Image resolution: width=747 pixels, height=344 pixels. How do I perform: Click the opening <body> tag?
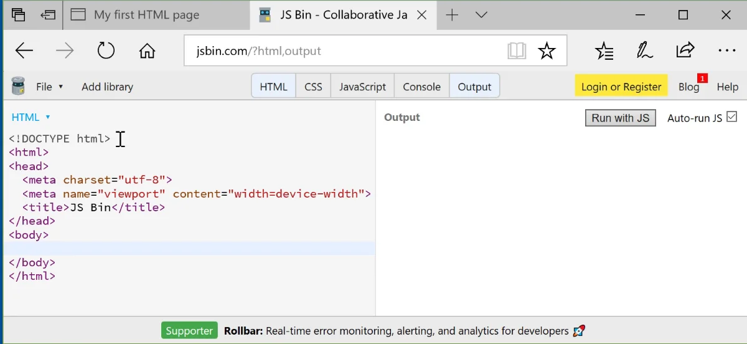pyautogui.click(x=29, y=234)
